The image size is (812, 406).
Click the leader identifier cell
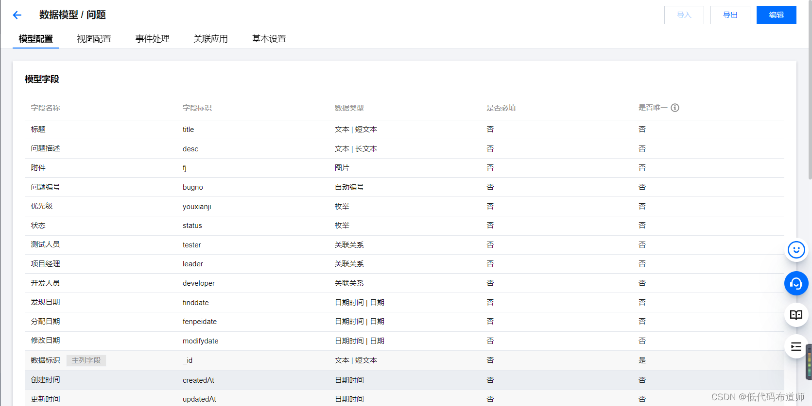[x=193, y=264]
